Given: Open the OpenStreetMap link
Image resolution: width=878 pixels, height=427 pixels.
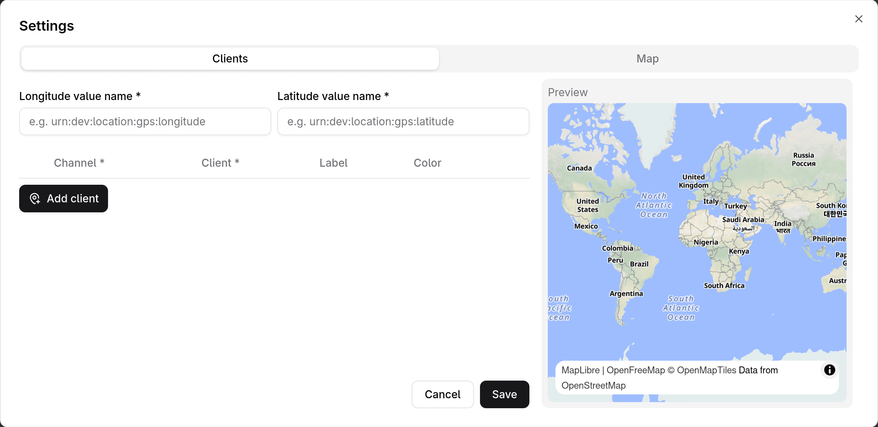Looking at the screenshot, I should click(593, 386).
